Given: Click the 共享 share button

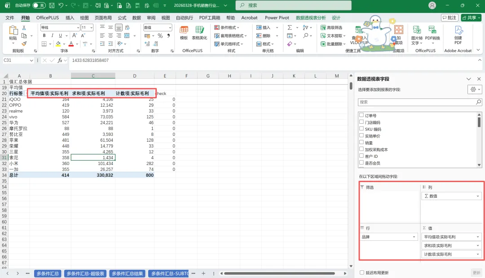Looking at the screenshot, I should tap(471, 17).
